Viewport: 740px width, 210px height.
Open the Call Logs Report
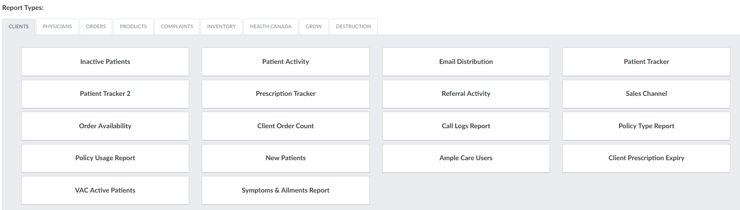coord(466,126)
